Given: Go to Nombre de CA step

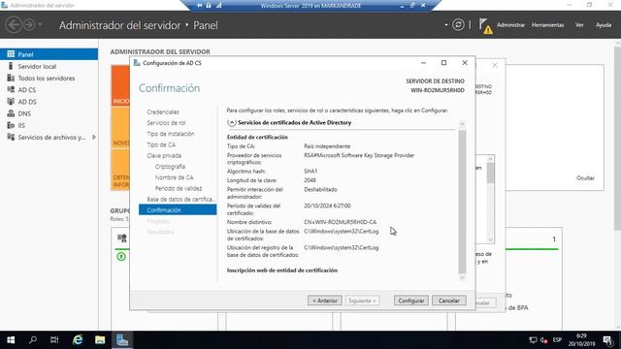Looking at the screenshot, I should [175, 177].
